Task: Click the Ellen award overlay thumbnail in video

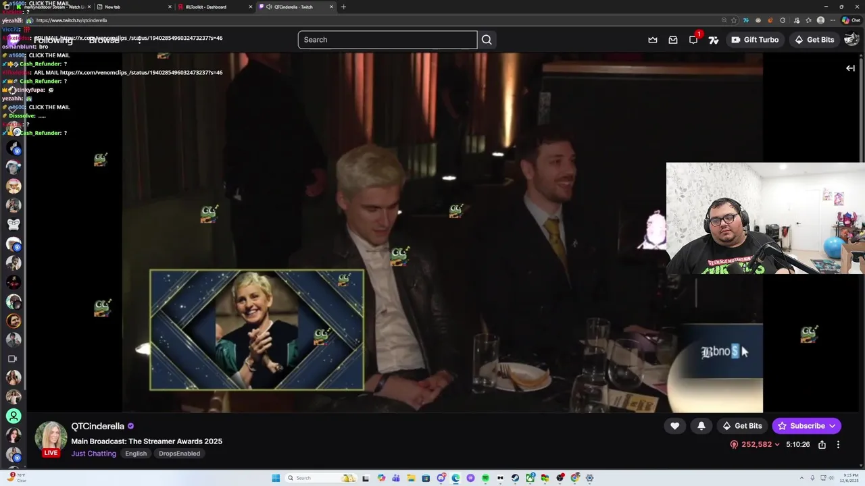Action: (x=257, y=330)
